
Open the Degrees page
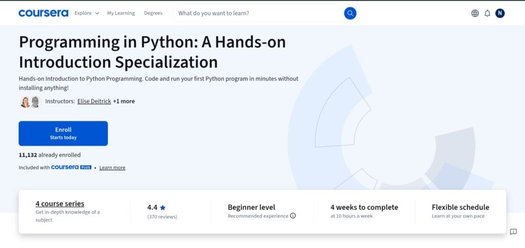pos(153,13)
